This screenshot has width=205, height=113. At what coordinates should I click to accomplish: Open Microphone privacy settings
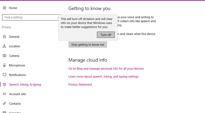pyautogui.click(x=17, y=65)
